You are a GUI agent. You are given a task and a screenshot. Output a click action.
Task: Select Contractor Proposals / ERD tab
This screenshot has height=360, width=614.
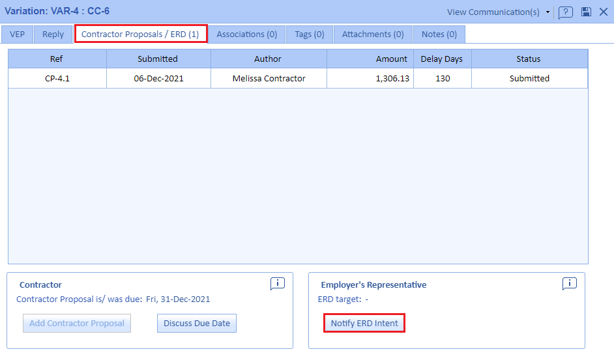pos(140,34)
